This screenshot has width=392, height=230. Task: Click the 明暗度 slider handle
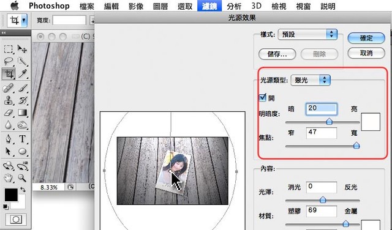pos(330,122)
